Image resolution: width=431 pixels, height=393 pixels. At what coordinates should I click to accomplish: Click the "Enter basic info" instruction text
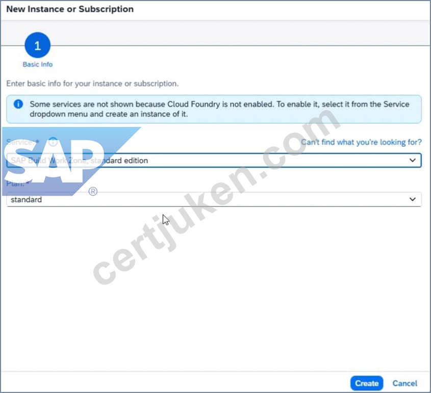pyautogui.click(x=92, y=84)
